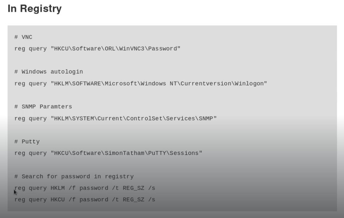This screenshot has width=344, height=218.
Task: Click the "In Registry" heading
Action: pos(35,9)
